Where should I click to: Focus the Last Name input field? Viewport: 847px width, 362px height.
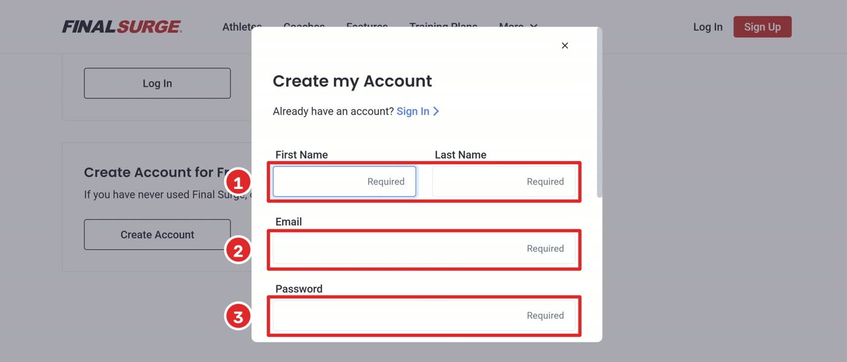(x=504, y=182)
